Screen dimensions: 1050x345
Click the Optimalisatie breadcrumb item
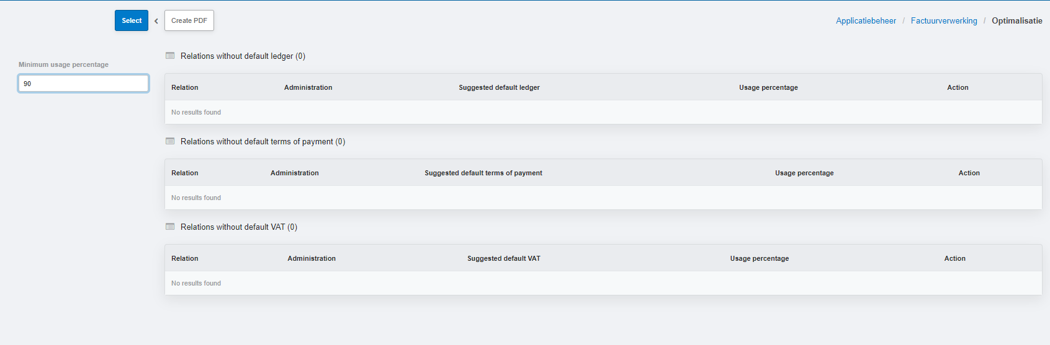click(1016, 20)
